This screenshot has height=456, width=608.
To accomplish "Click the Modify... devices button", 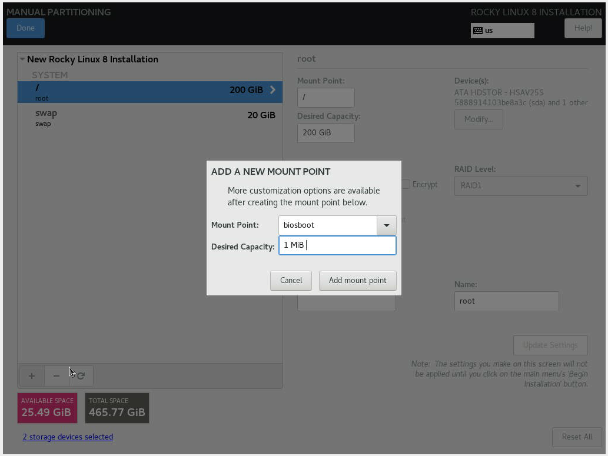I will [x=479, y=119].
